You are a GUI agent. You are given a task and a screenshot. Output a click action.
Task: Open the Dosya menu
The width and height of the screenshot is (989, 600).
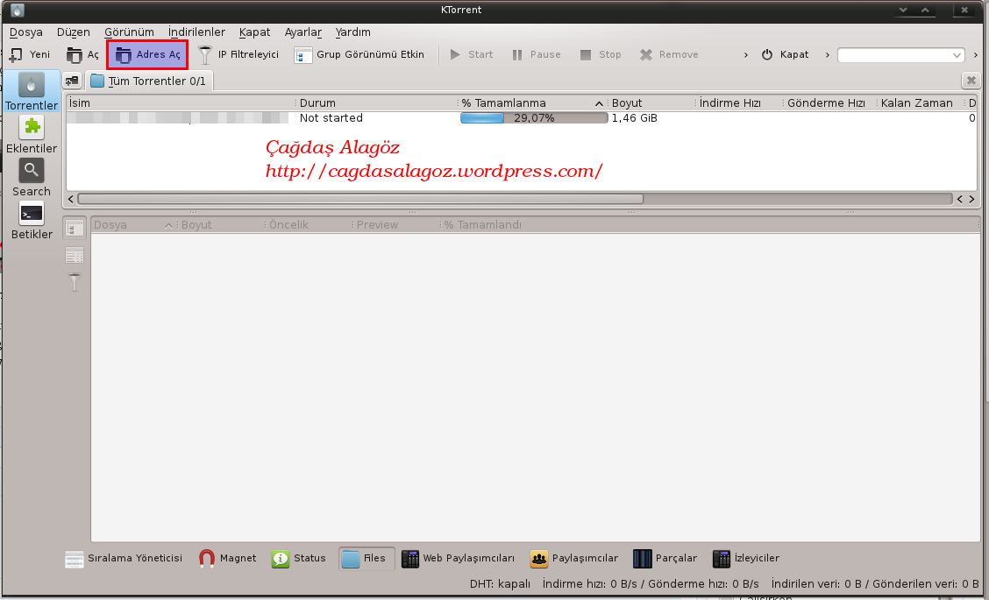(x=25, y=32)
